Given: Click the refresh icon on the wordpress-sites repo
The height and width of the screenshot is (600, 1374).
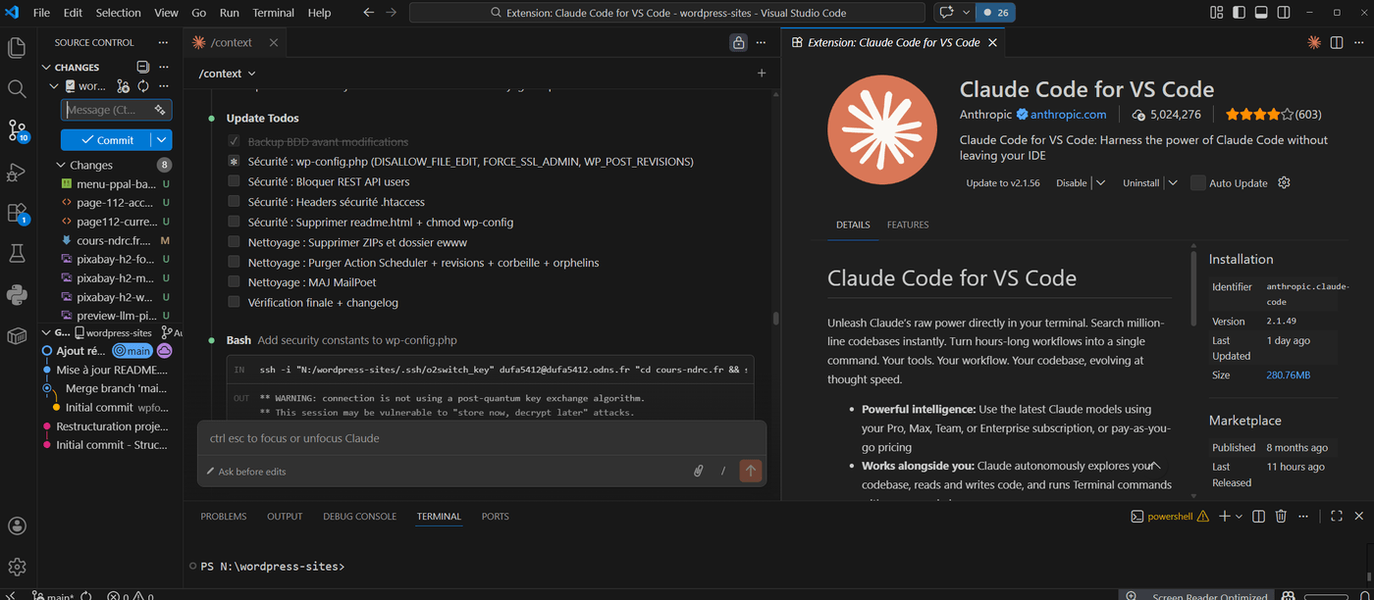Looking at the screenshot, I should [142, 86].
